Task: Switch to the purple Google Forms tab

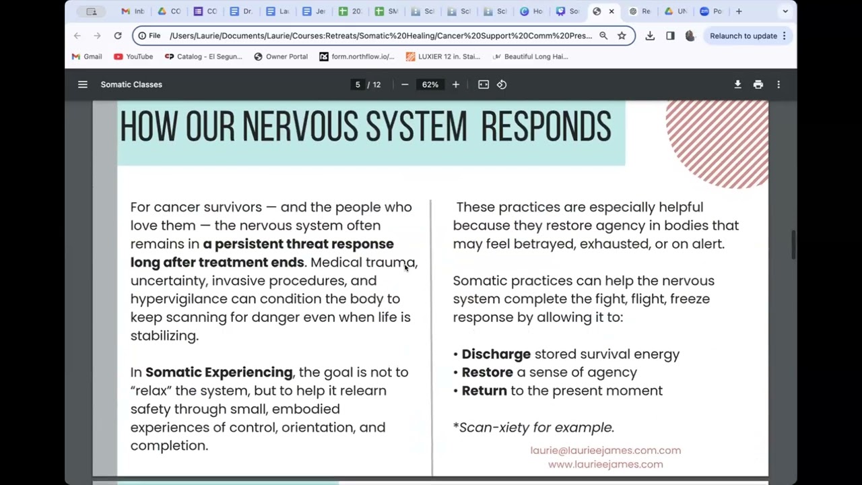Action: (x=205, y=11)
